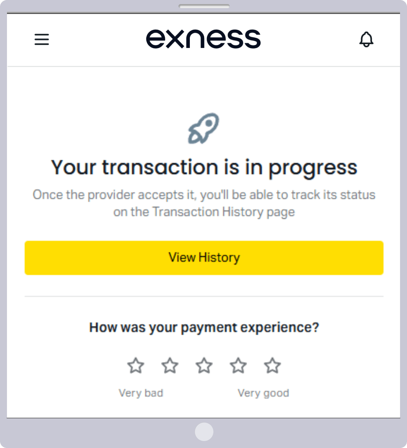Click the header's bottom border line
The width and height of the screenshot is (407, 448).
click(203, 67)
